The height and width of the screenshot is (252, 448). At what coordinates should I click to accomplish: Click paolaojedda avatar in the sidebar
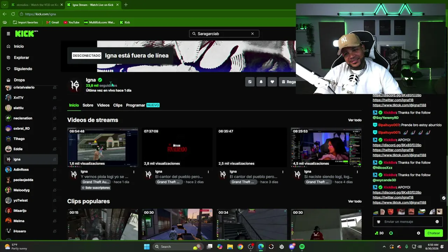[8, 180]
